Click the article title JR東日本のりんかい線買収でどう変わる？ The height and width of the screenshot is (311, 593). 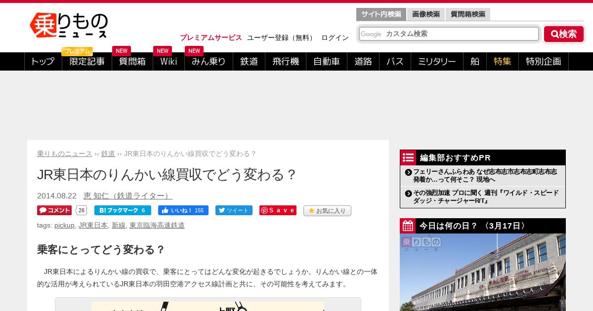167,175
